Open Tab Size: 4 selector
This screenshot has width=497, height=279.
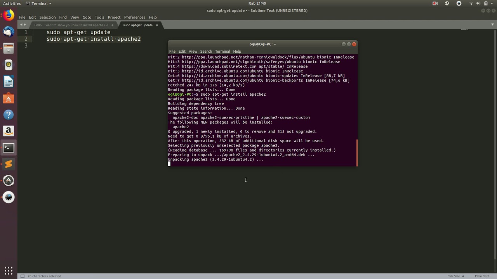tap(456, 276)
